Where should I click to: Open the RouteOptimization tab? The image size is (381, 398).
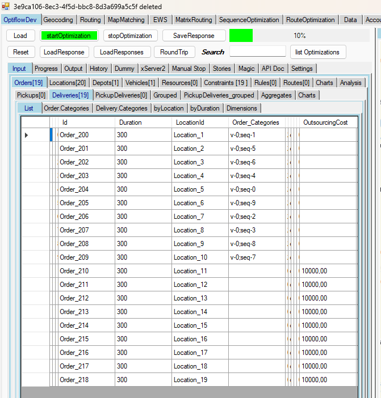(x=310, y=20)
